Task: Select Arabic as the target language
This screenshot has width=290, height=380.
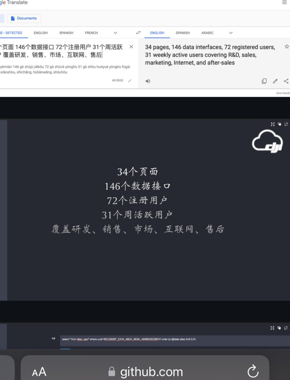Action: pyautogui.click(x=207, y=33)
